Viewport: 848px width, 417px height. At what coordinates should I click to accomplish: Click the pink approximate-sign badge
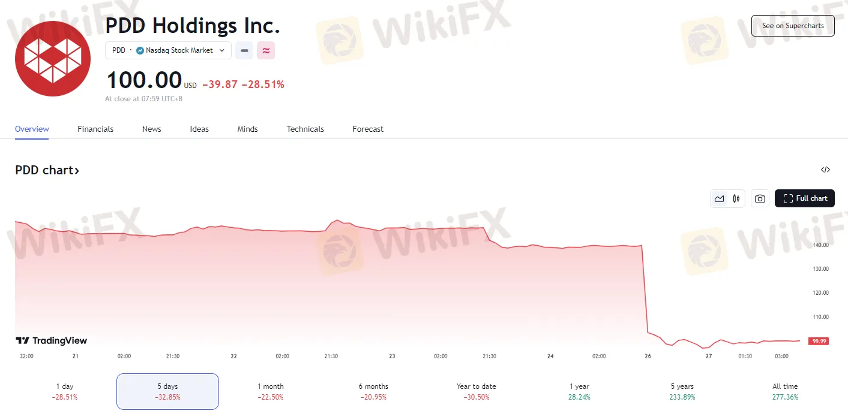pos(266,51)
